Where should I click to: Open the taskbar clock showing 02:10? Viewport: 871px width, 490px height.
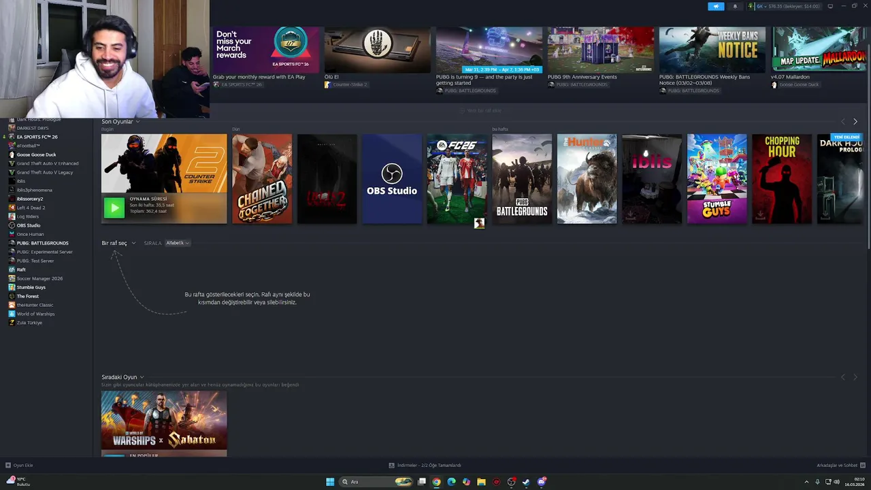point(855,482)
